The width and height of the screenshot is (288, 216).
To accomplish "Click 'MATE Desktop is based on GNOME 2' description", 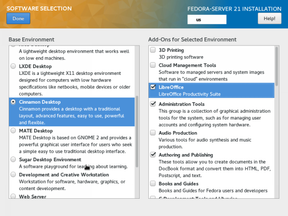I will (x=75, y=144).
